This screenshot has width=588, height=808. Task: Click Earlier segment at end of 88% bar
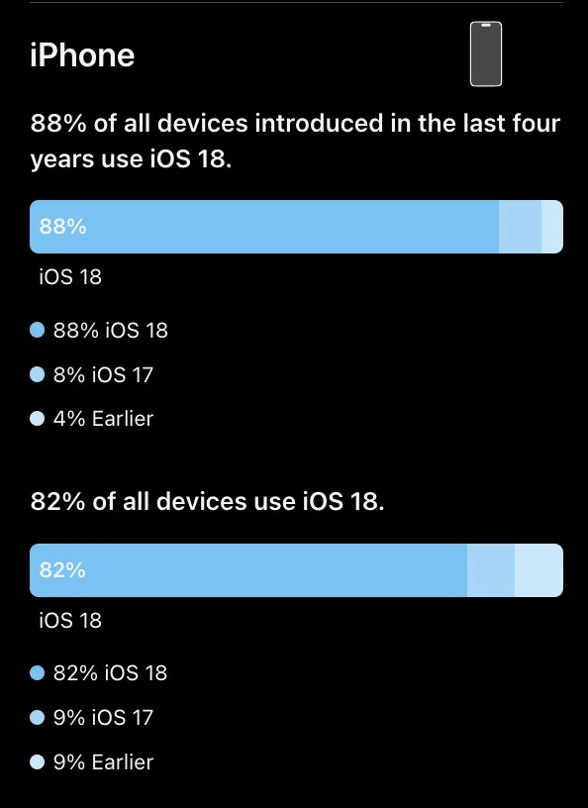pyautogui.click(x=552, y=227)
